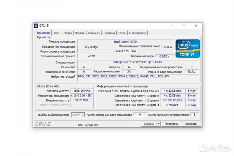Click the 0.852 V core voltage value

(x=164, y=56)
